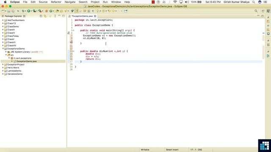The height and width of the screenshot is (152, 271).
Task: Click the blue task marker in the overview ruler
Action: 263,33
